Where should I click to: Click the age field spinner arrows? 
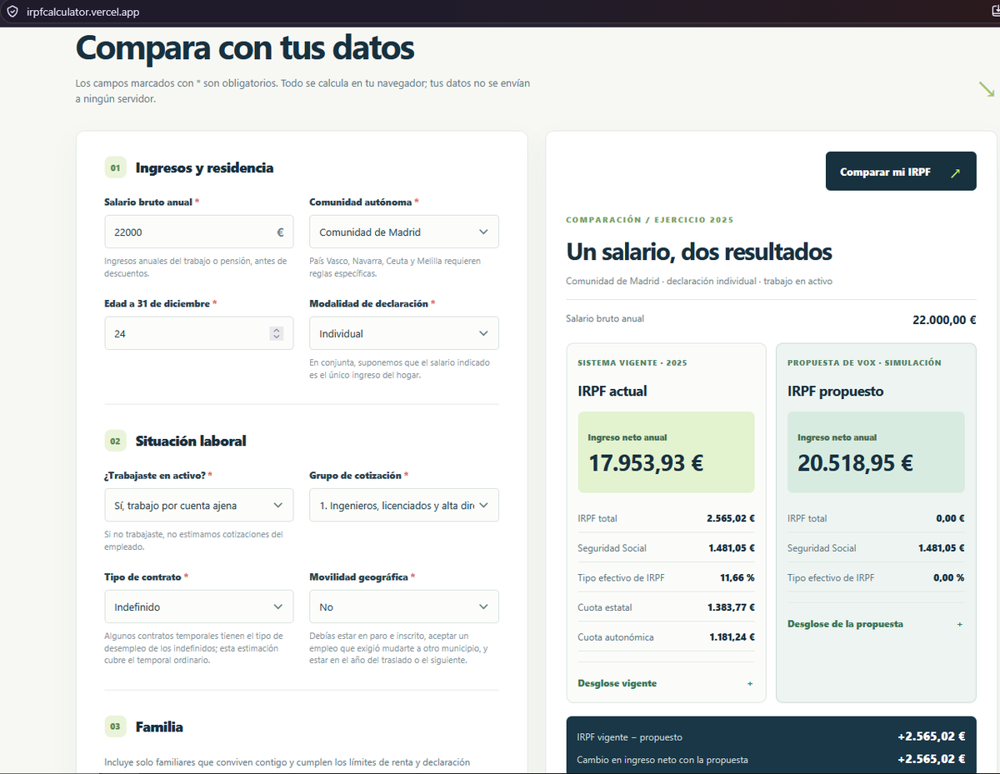(277, 333)
